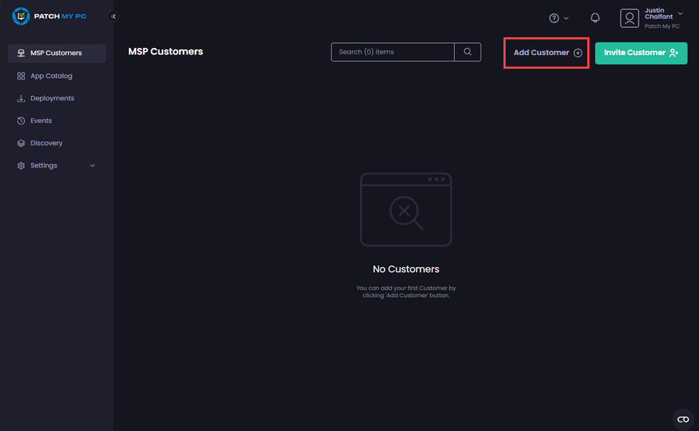Click the No Customers placeholder graphic
The width and height of the screenshot is (699, 431).
(x=406, y=209)
